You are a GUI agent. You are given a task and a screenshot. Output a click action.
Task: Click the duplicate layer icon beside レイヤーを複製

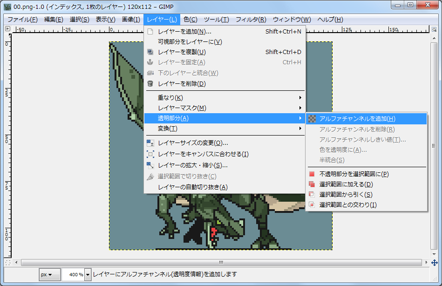point(150,52)
